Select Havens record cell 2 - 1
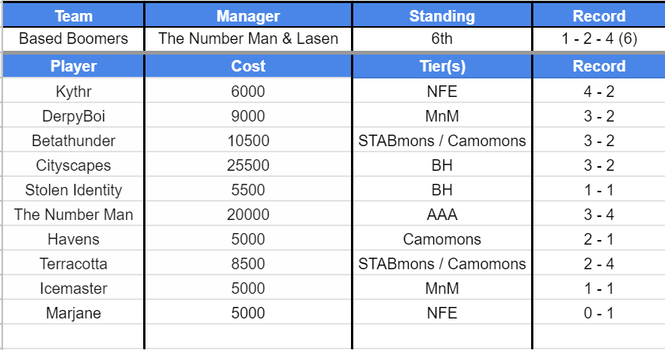 599,238
